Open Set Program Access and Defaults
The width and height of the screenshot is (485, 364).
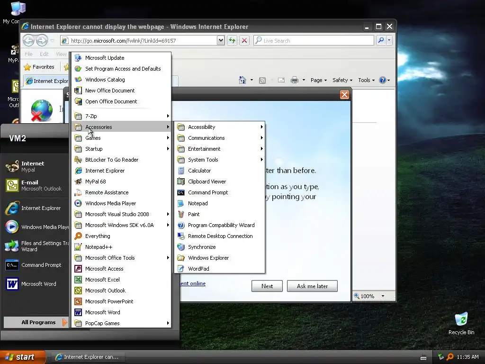(x=121, y=69)
